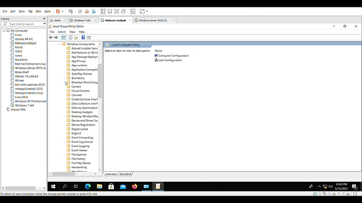Open the Group Policy Editor View menu
362x203 pixels.
pyautogui.click(x=72, y=32)
